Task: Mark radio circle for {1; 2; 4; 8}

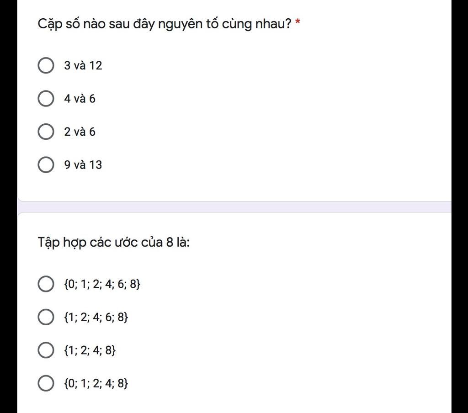Action: [45, 350]
